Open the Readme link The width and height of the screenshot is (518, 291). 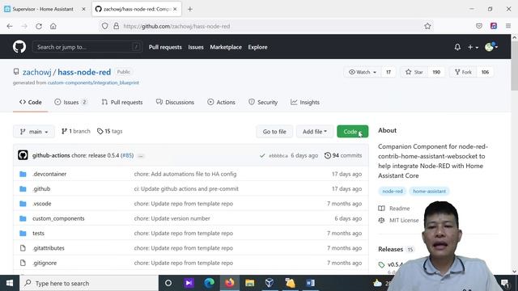point(394,209)
